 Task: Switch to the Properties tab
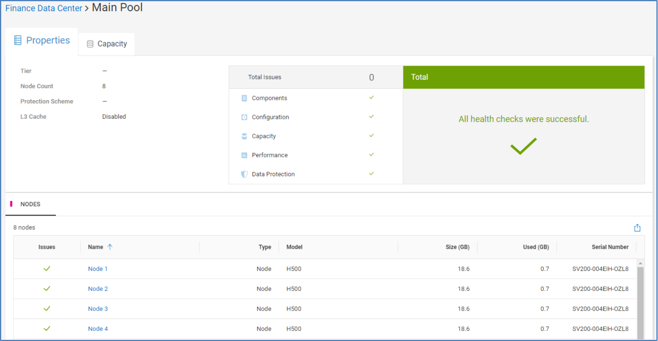click(x=42, y=41)
